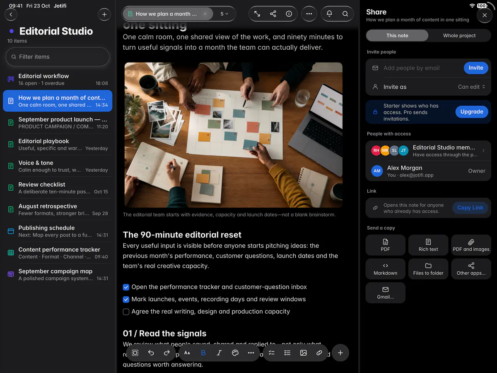
Task: Add a new item with plus button
Action: (x=104, y=15)
